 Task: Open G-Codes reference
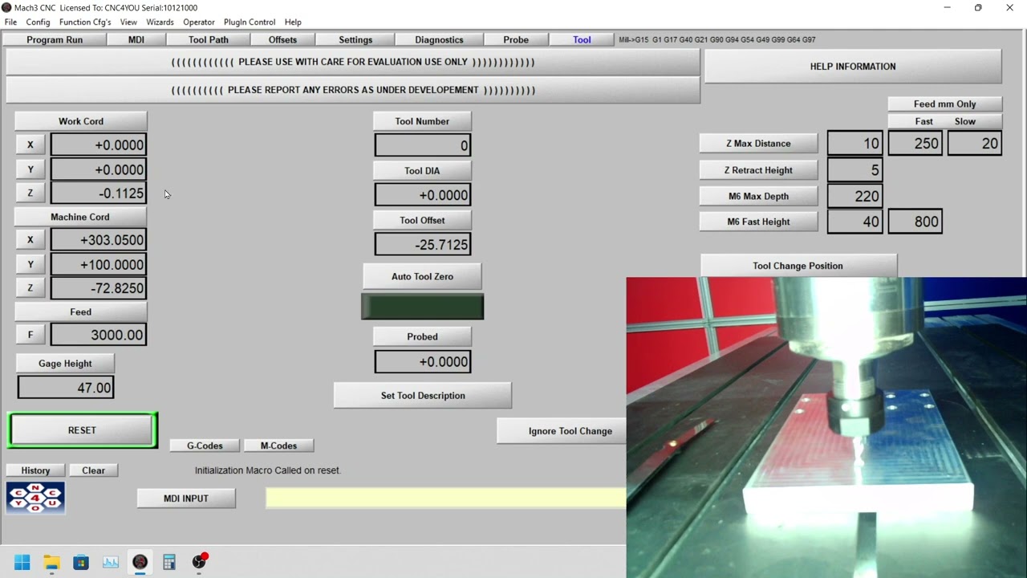coord(205,446)
